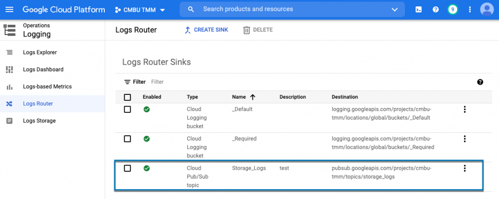The height and width of the screenshot is (199, 499).
Task: Open the top bar help icon
Action: click(x=436, y=9)
